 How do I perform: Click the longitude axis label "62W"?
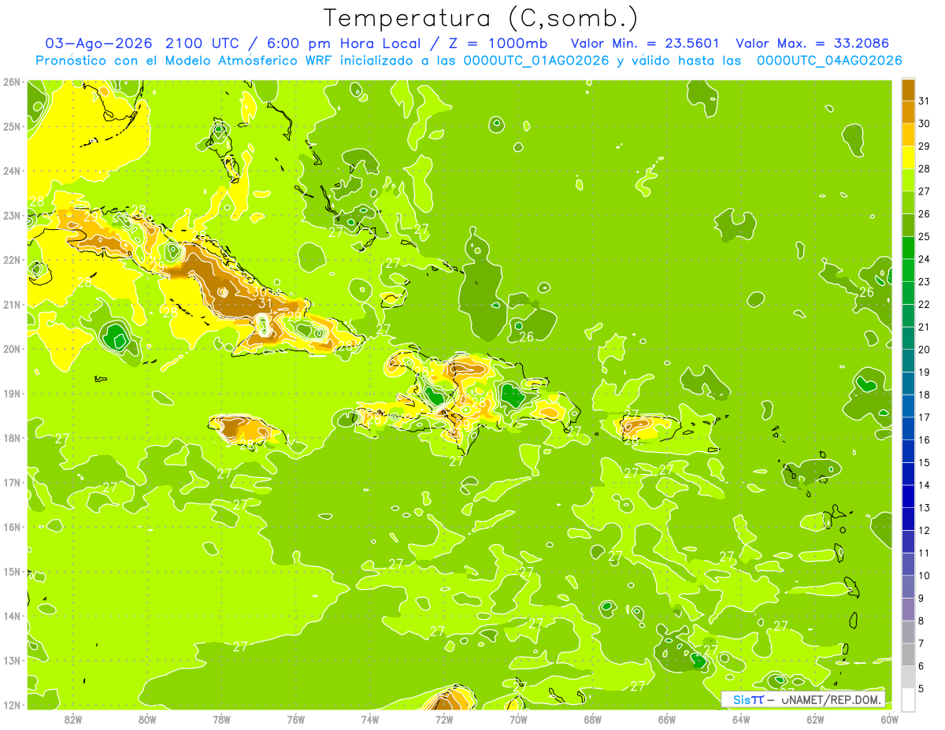(x=815, y=720)
